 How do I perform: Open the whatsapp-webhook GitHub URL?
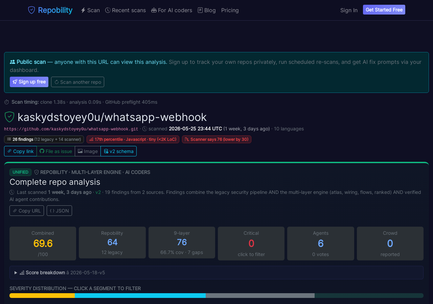point(71,129)
